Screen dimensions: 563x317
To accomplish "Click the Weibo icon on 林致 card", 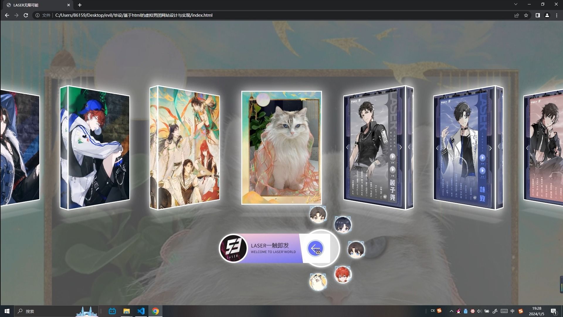I will click(x=475, y=198).
